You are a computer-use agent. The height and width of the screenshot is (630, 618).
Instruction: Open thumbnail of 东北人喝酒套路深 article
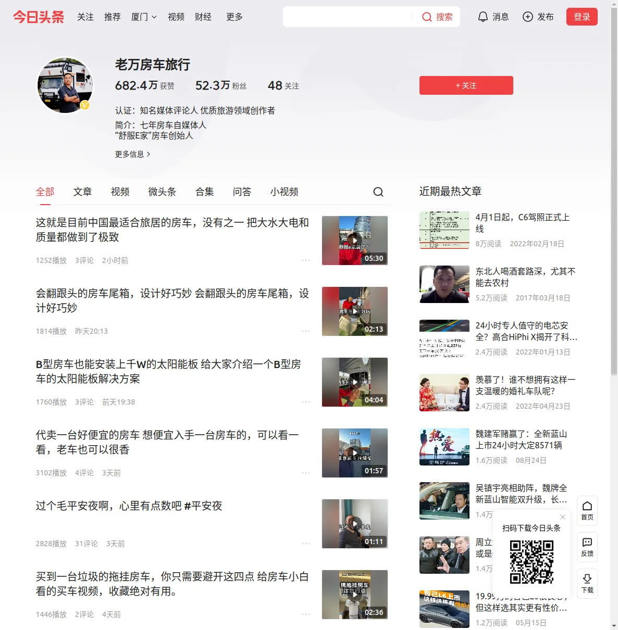(x=444, y=284)
